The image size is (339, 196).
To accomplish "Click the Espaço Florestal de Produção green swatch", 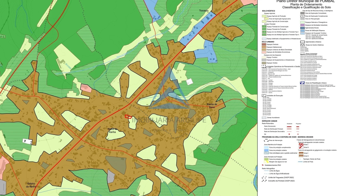I will [264, 29].
